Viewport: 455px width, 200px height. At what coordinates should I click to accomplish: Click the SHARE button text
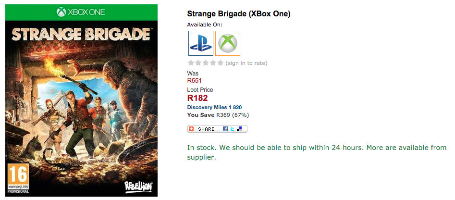point(206,129)
